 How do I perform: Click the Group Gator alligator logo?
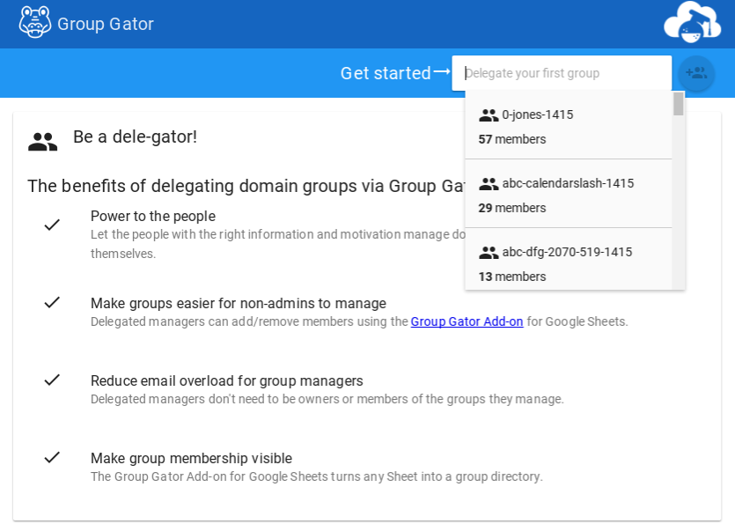tap(35, 23)
